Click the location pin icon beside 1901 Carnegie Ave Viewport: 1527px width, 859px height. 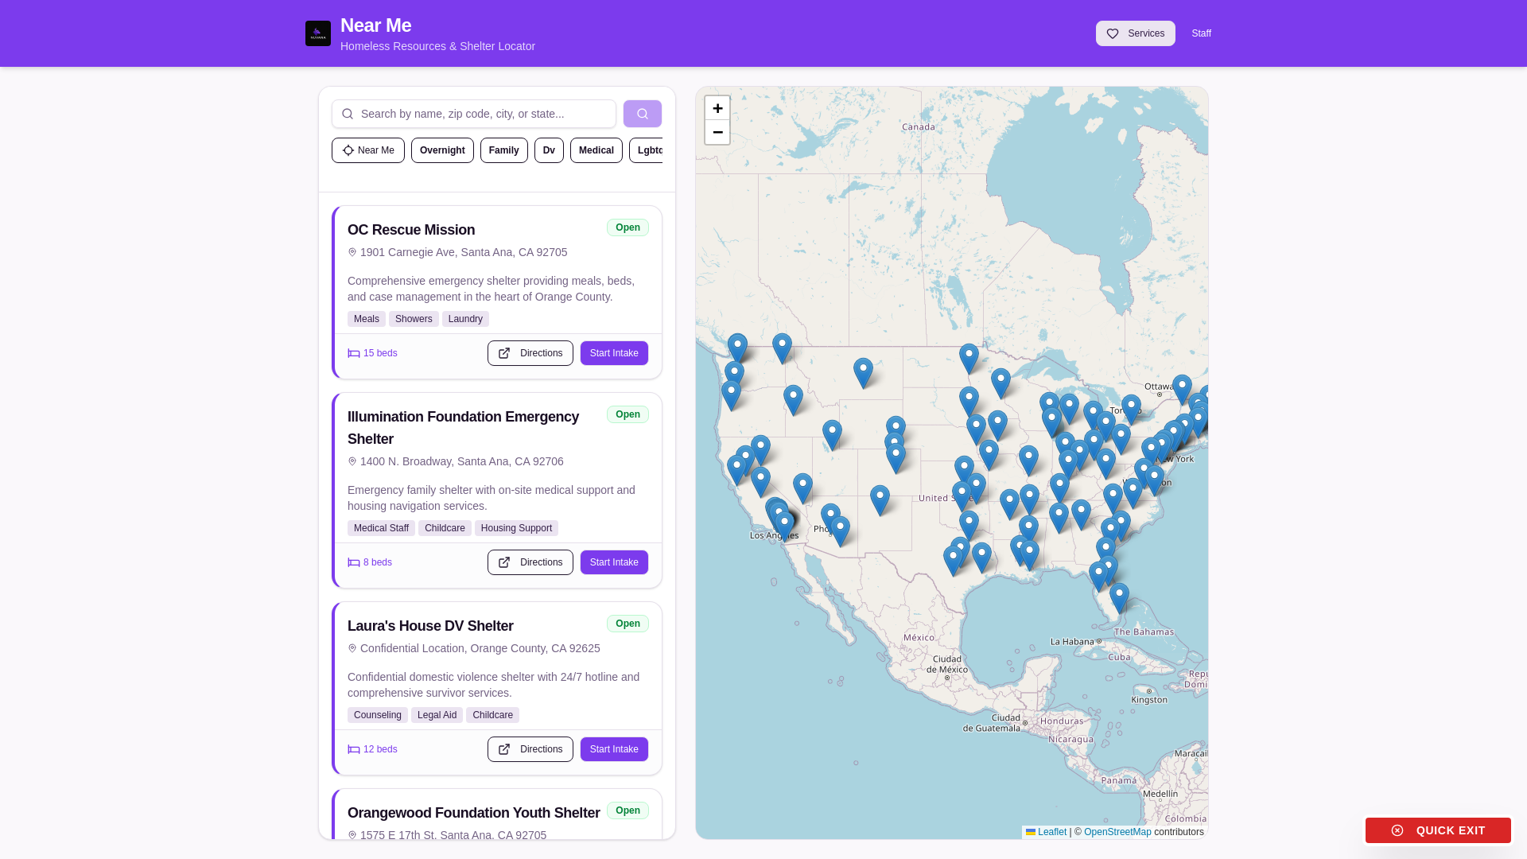click(352, 252)
